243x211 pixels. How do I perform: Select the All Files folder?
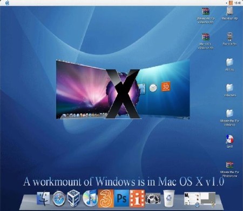[230, 64]
